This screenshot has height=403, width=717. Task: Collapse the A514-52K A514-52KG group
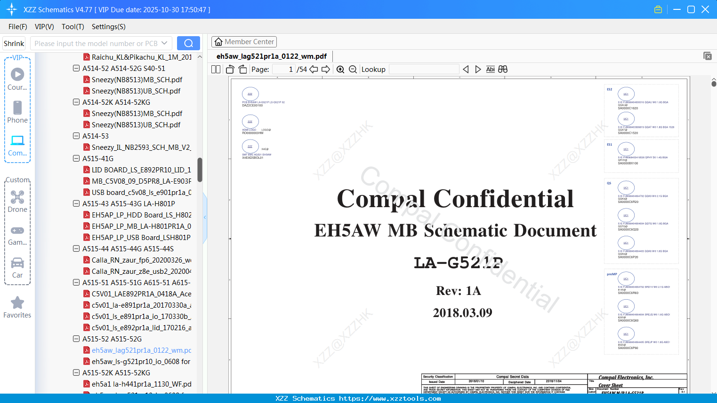(76, 102)
